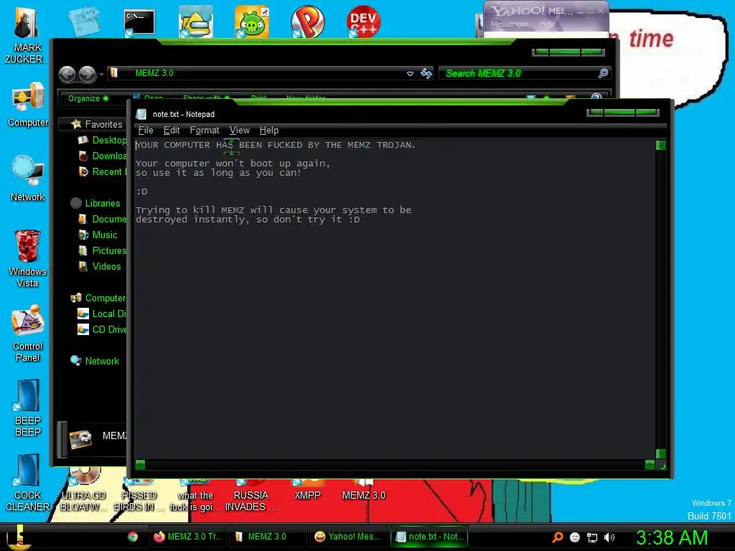Open Messenger menu in Yahoo! Messenger window
The image size is (735, 551).
click(x=509, y=24)
